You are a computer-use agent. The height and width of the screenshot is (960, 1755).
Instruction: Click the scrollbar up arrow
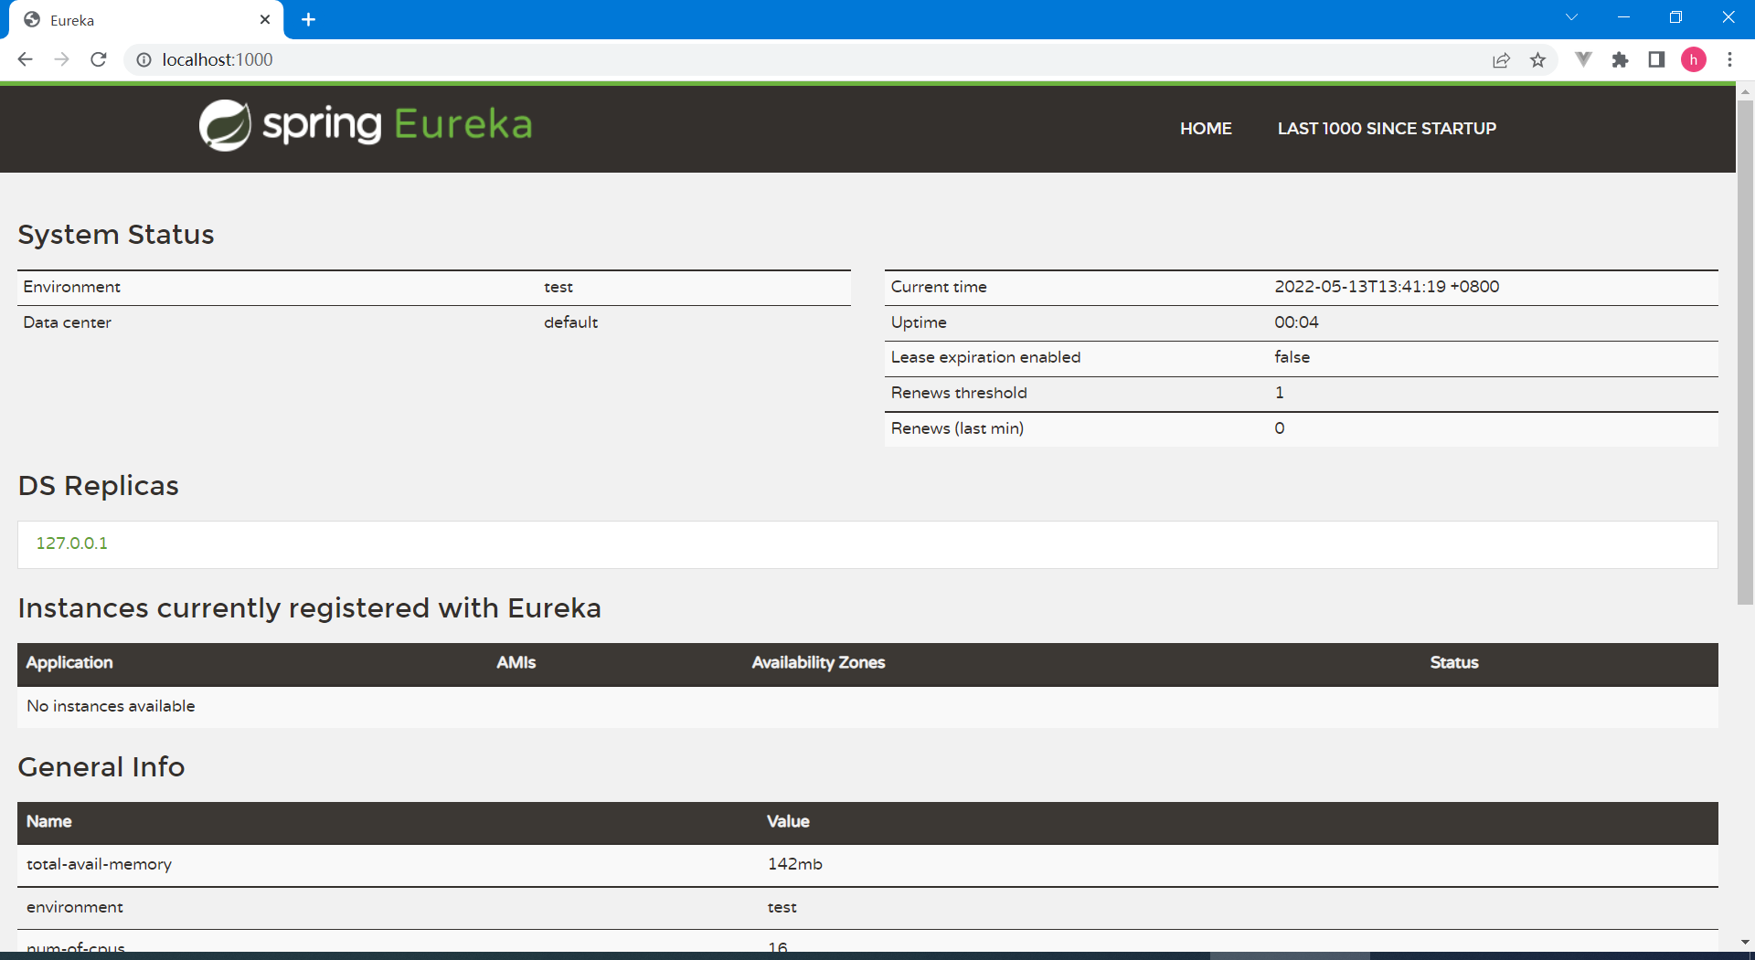coord(1745,91)
